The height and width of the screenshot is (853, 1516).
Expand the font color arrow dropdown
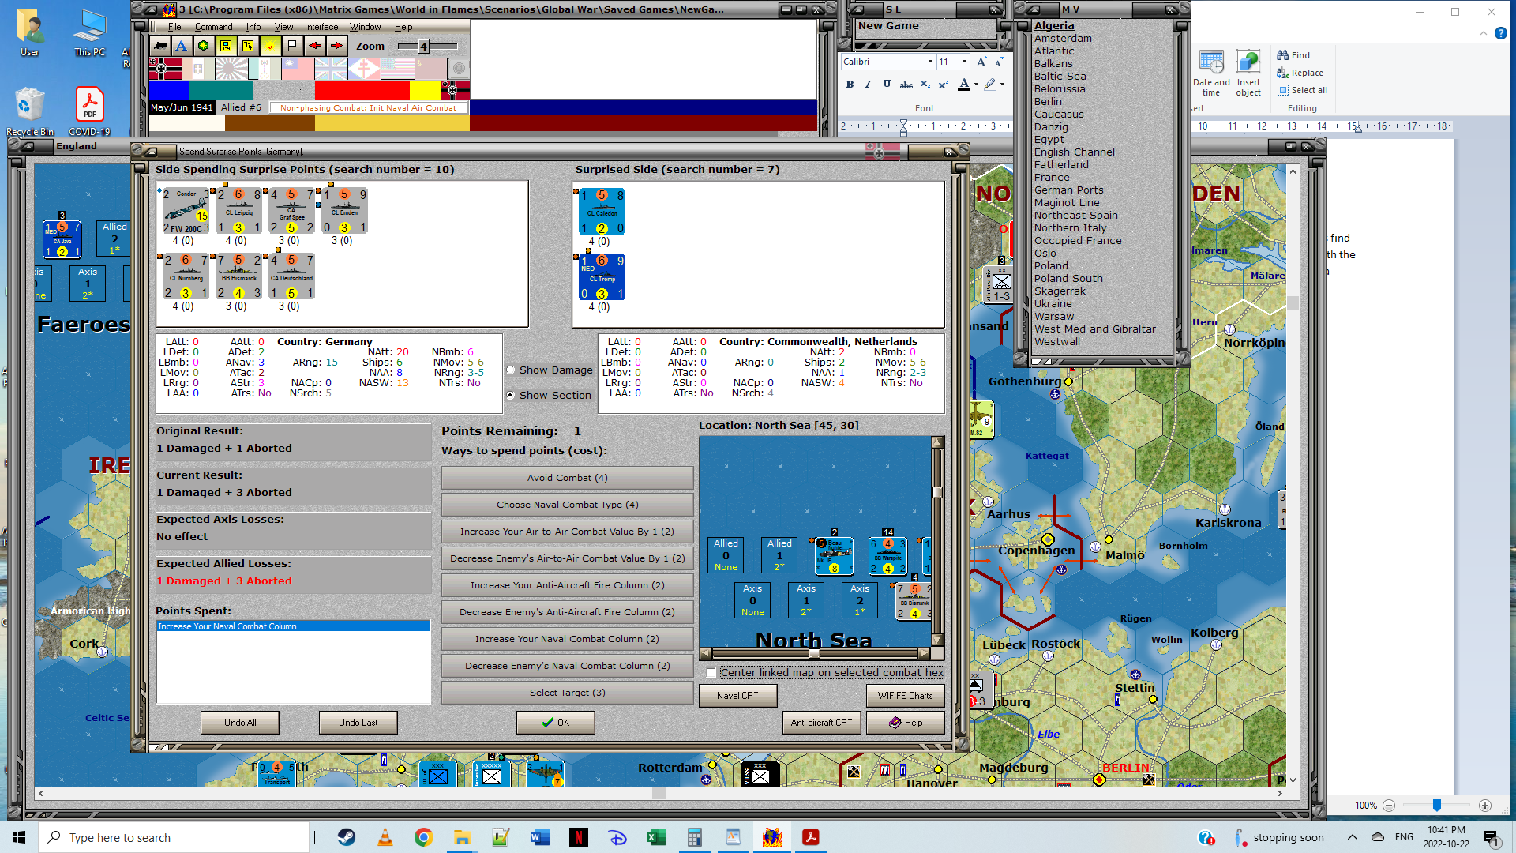click(x=977, y=85)
